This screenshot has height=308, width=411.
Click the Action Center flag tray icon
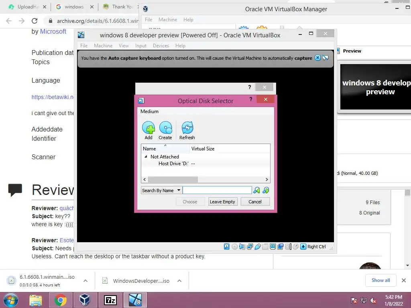[354, 300]
